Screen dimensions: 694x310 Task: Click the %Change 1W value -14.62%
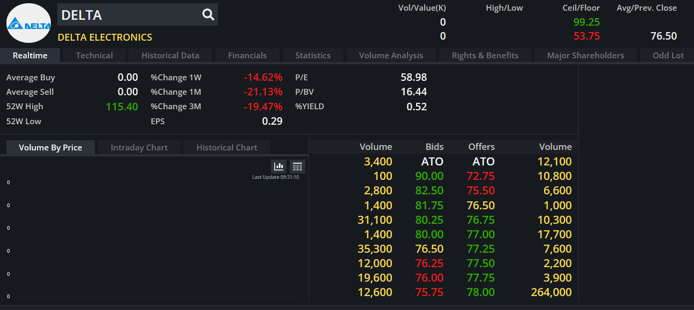263,78
